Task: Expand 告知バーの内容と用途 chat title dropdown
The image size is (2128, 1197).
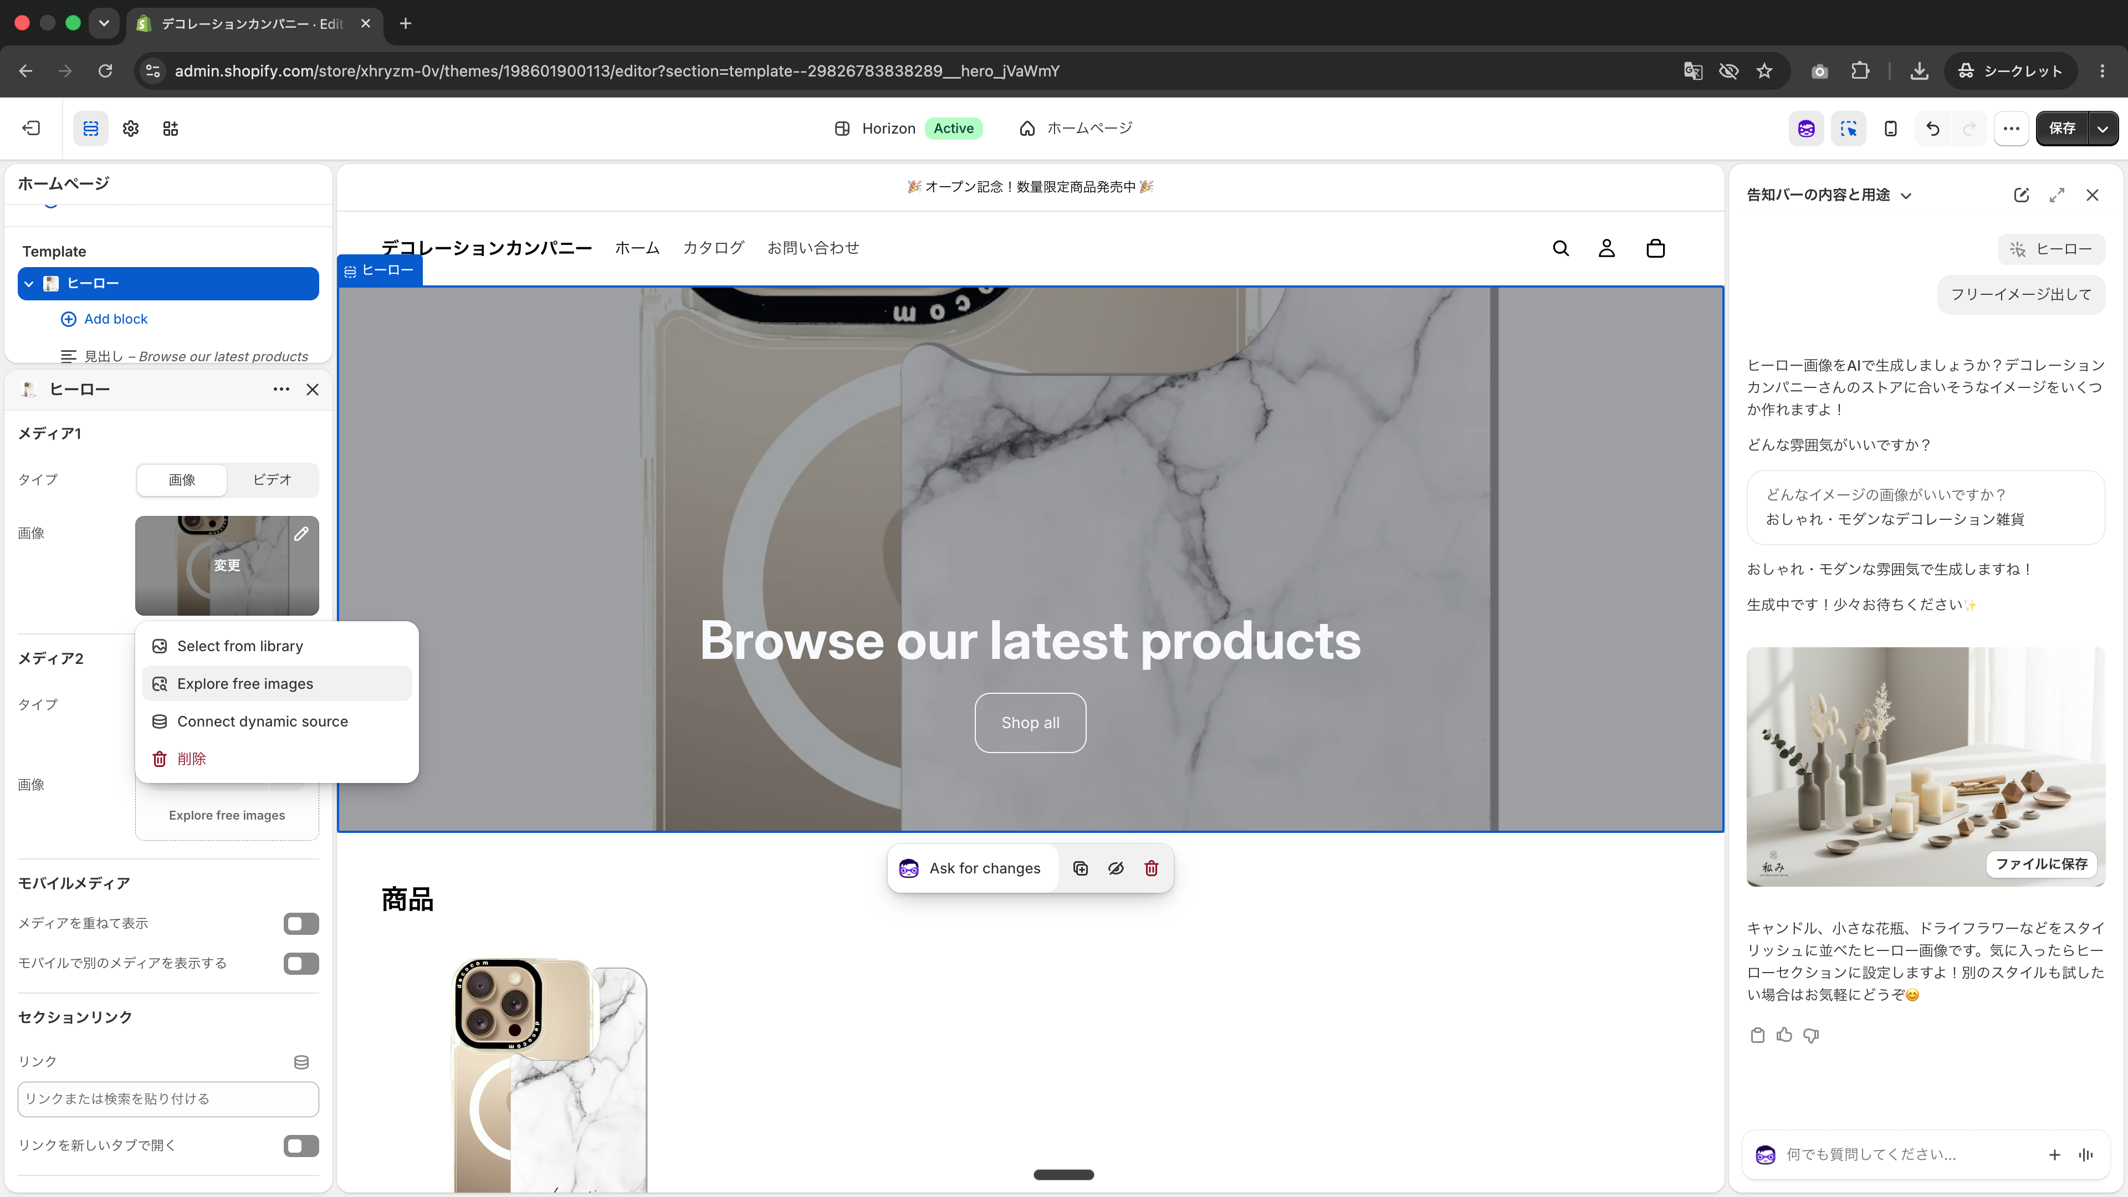Action: [x=1906, y=196]
